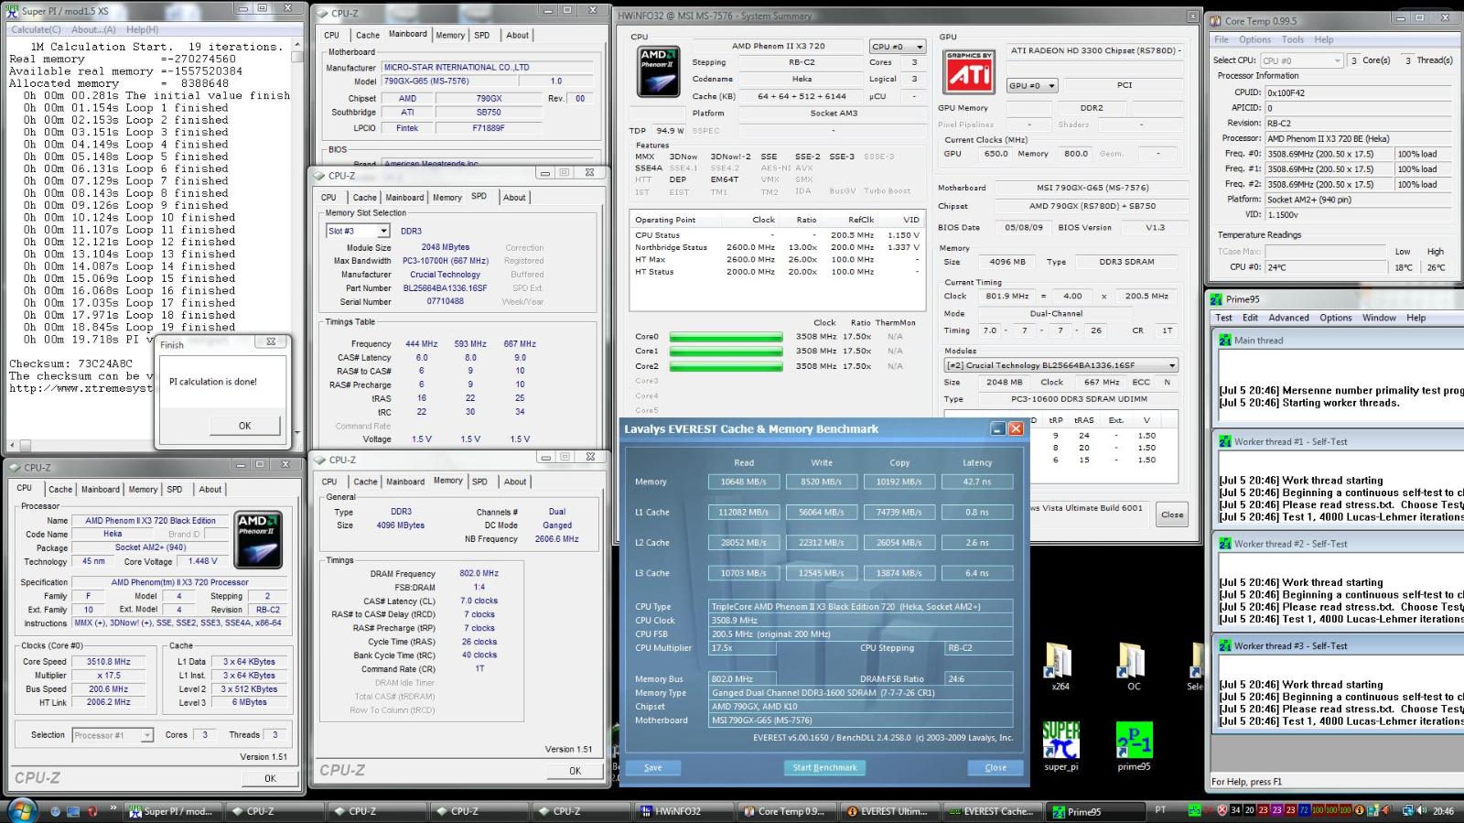The width and height of the screenshot is (1464, 823).
Task: Open the OC folder shortcut on desktop
Action: [1134, 666]
